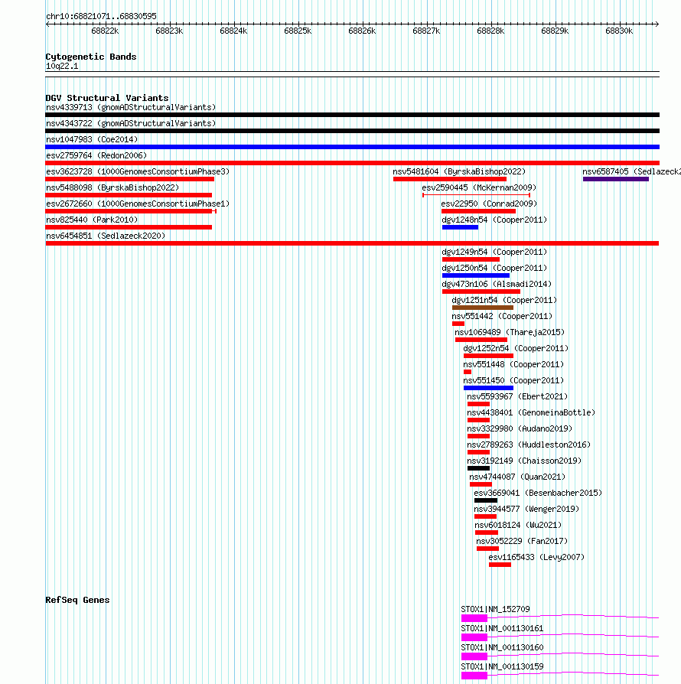The image size is (681, 684).
Task: Click the STOX1|NM_001130159 transcript label
Action: pyautogui.click(x=502, y=667)
